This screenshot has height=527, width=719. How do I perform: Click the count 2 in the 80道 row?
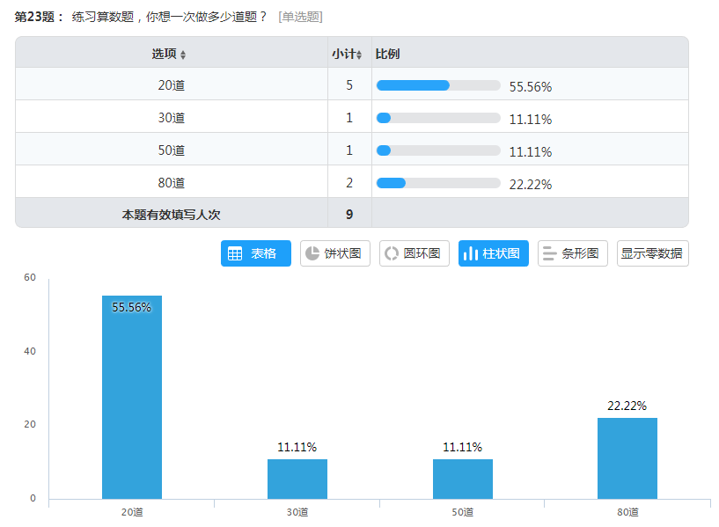[349, 183]
